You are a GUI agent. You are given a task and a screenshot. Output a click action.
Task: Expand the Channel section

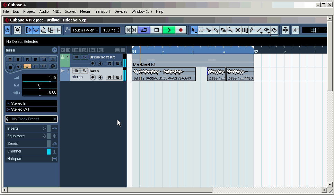click(x=31, y=151)
